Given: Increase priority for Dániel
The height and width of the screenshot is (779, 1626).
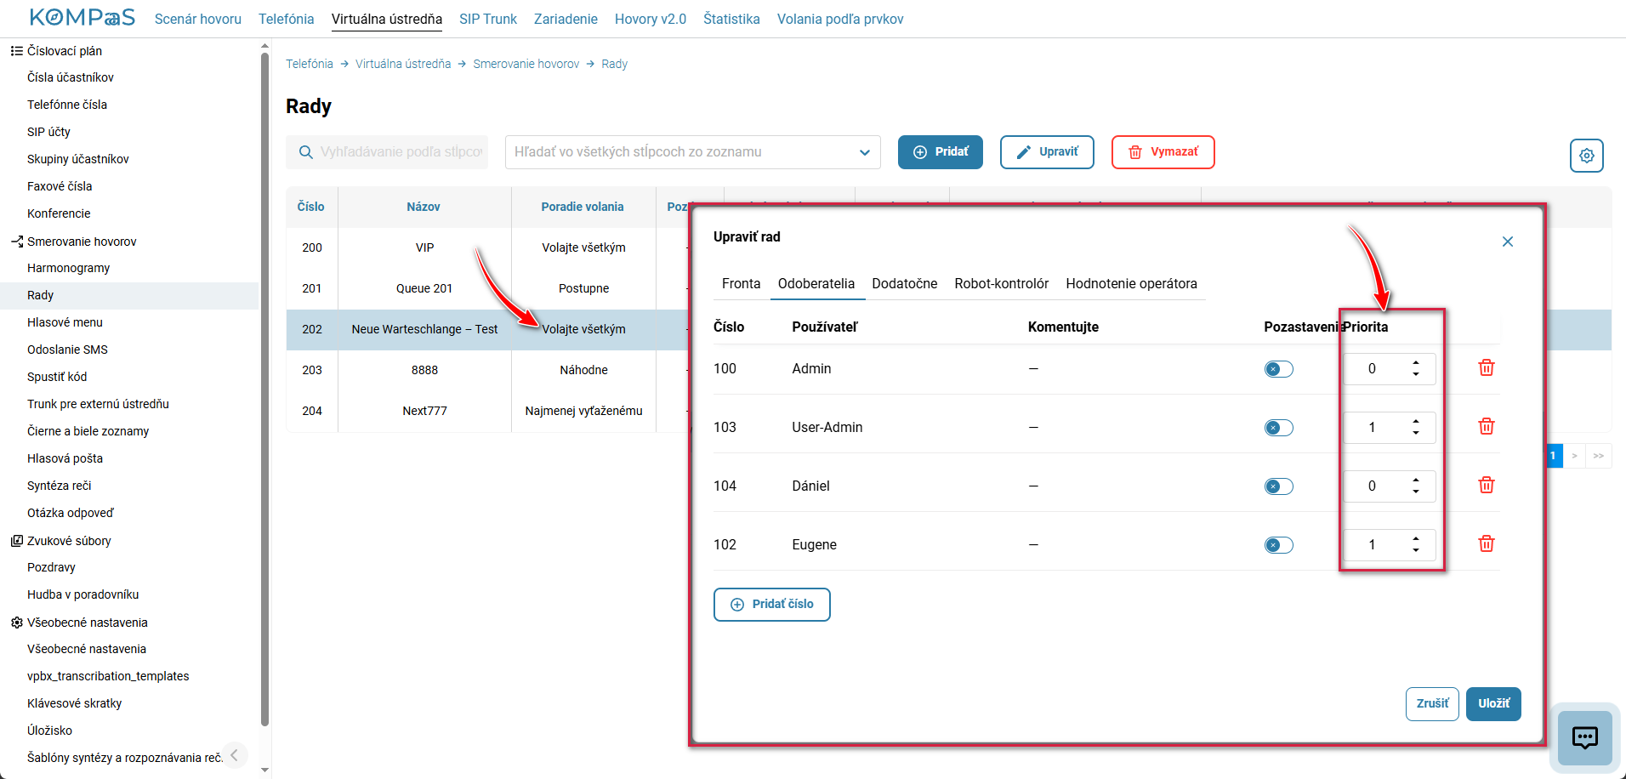Looking at the screenshot, I should (1416, 480).
